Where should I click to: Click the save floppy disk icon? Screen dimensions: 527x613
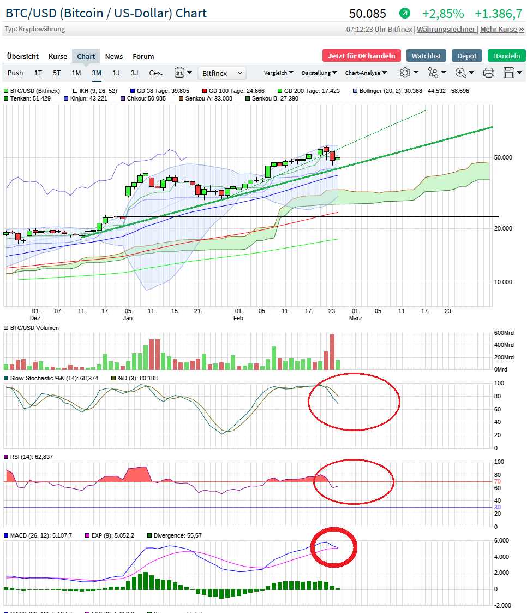[509, 73]
